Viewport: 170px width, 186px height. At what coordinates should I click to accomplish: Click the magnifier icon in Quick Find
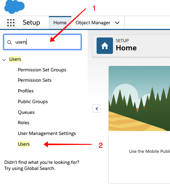point(10,42)
